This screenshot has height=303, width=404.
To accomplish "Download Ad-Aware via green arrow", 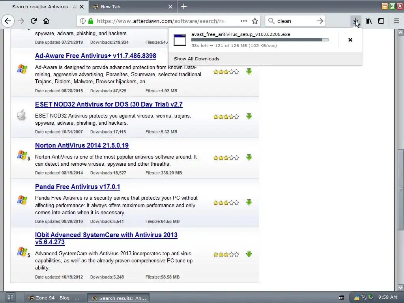I will point(249,71).
